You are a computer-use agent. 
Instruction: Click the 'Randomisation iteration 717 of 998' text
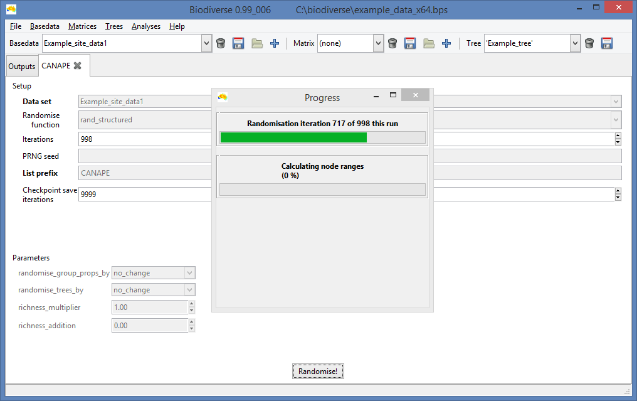(322, 124)
